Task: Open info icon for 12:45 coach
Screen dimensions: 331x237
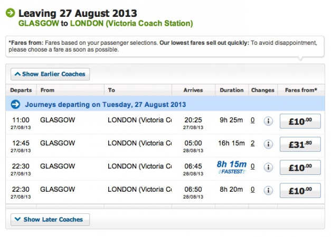Action: coord(268,144)
